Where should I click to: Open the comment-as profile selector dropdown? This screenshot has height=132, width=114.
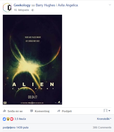tap(107, 111)
